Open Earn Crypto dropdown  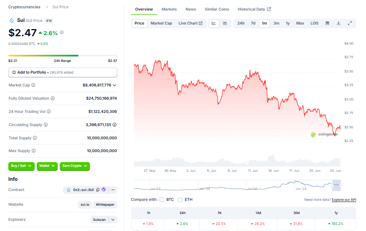(75, 166)
